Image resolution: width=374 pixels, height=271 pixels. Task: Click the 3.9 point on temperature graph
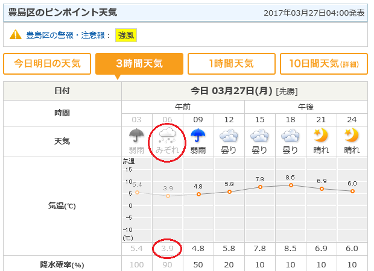168,196
